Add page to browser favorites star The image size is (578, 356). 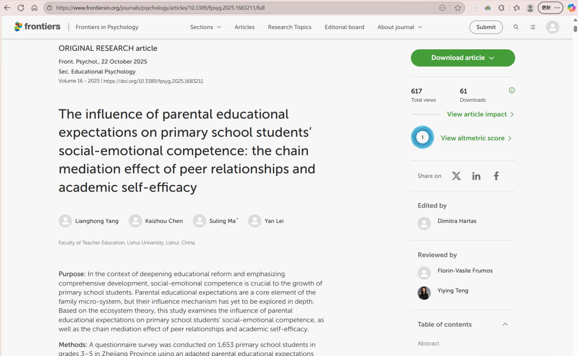458,8
